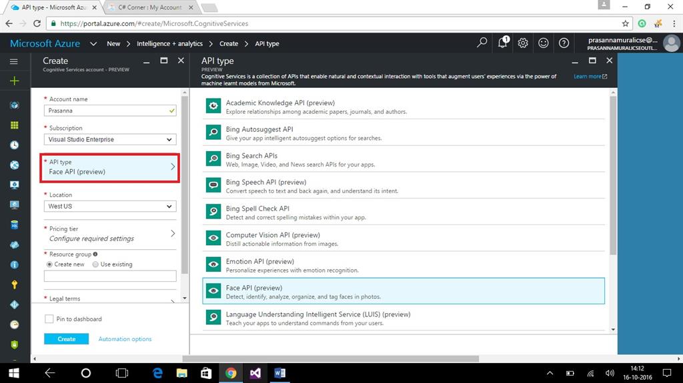Viewport: 683px width, 383px height.
Task: Click the green plus New resource icon
Action: pyautogui.click(x=15, y=81)
